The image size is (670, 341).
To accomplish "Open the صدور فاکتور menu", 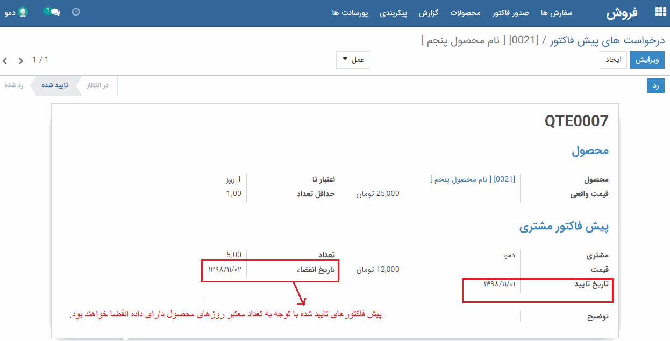I will click(x=510, y=13).
